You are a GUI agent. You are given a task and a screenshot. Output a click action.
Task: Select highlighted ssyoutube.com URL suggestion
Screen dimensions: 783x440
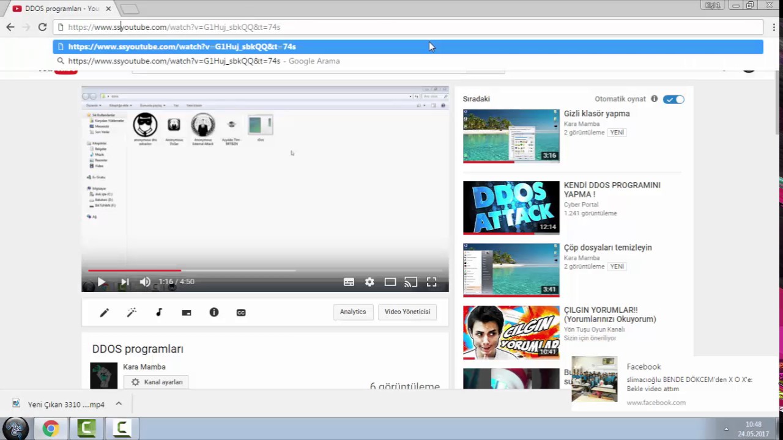(x=408, y=46)
